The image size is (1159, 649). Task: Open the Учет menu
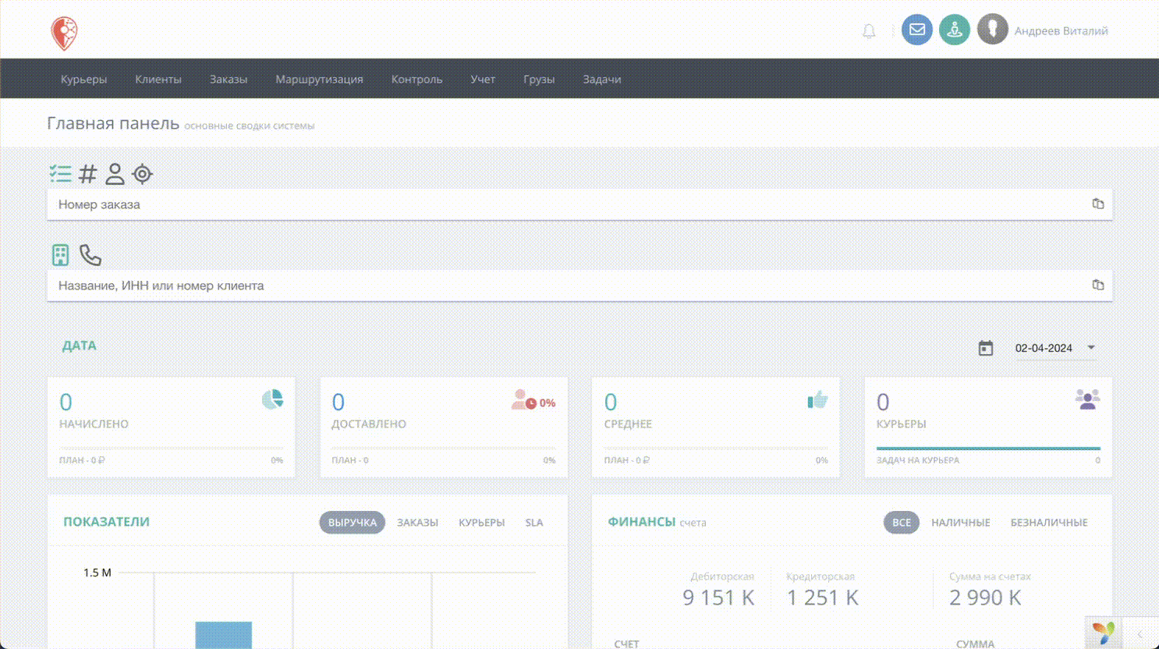(483, 79)
